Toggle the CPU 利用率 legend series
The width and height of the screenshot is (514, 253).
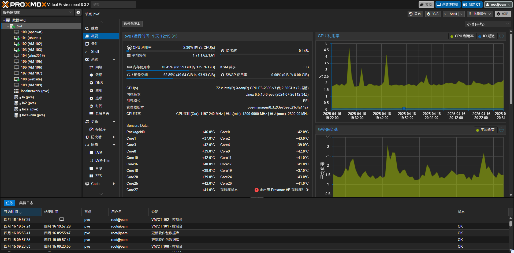(462, 36)
